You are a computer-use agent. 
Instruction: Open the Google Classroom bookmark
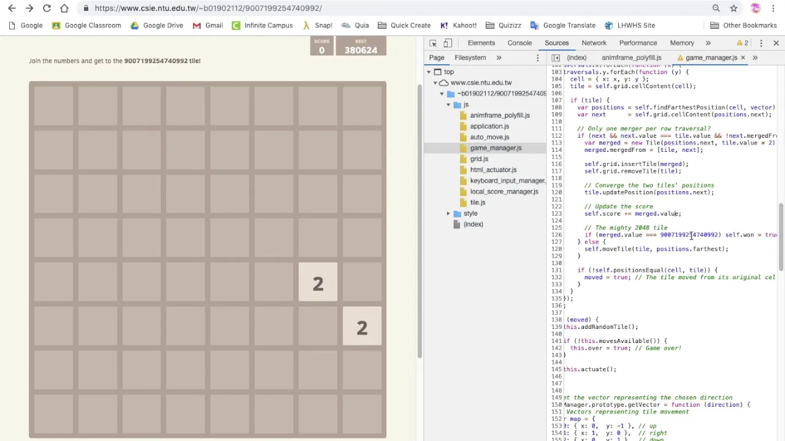pyautogui.click(x=86, y=25)
